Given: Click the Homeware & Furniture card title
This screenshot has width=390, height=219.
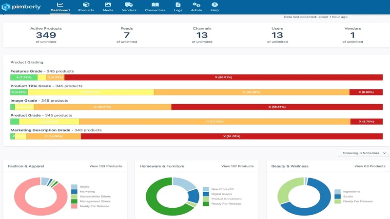Looking at the screenshot, I should tap(162, 166).
